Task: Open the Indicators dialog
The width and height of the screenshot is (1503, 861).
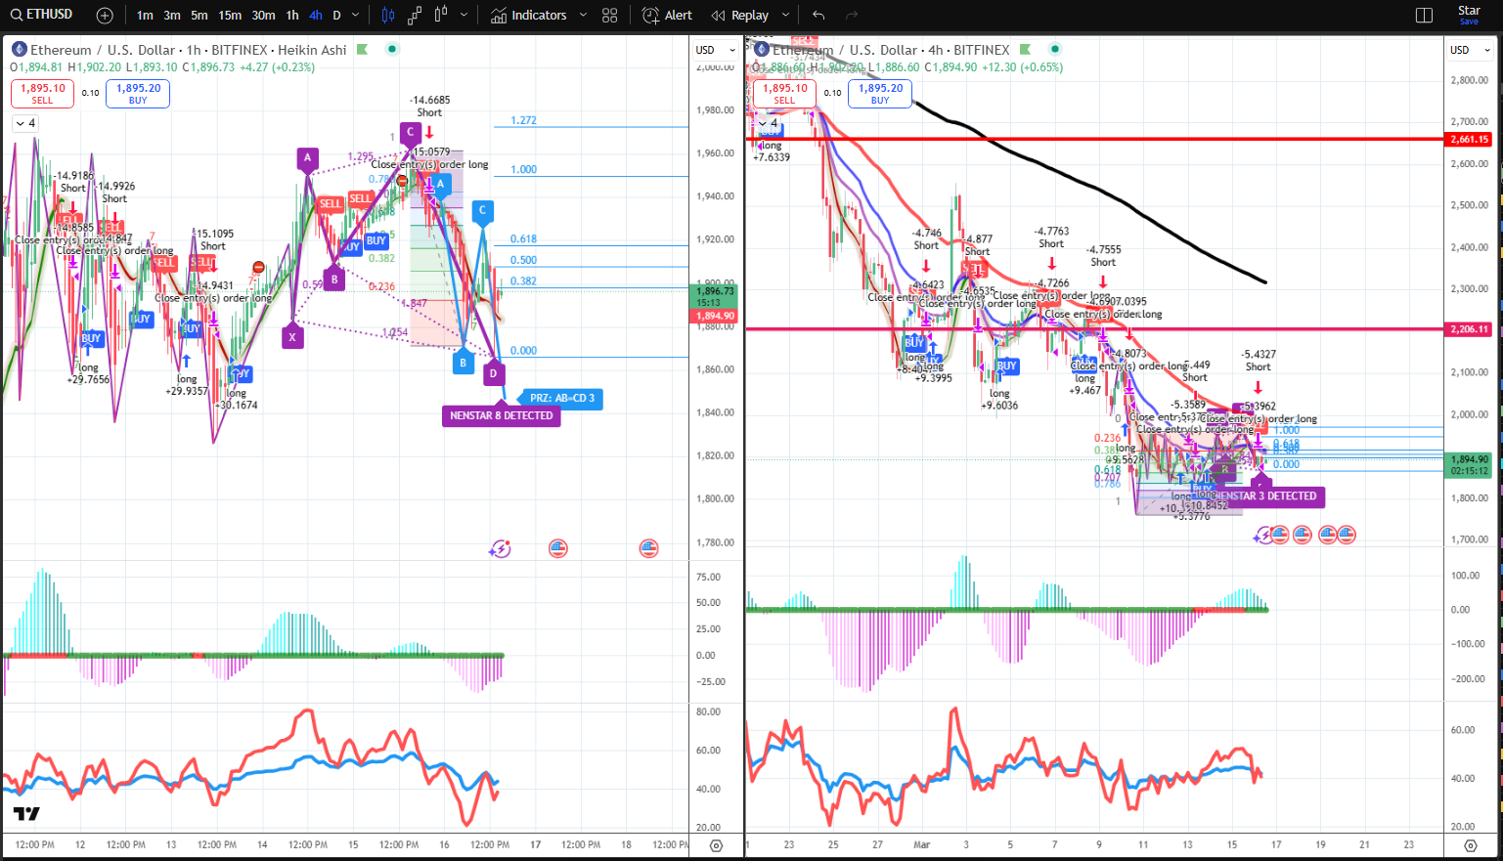Action: [x=529, y=16]
